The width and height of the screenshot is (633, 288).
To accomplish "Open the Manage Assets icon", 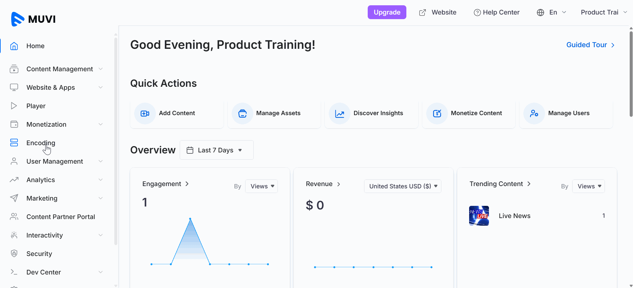I will click(242, 113).
